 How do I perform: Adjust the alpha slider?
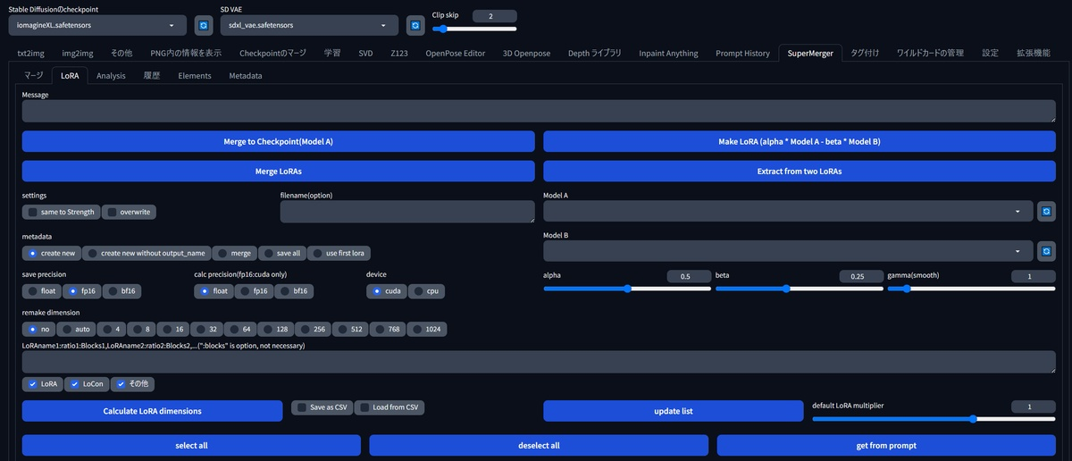tap(626, 289)
